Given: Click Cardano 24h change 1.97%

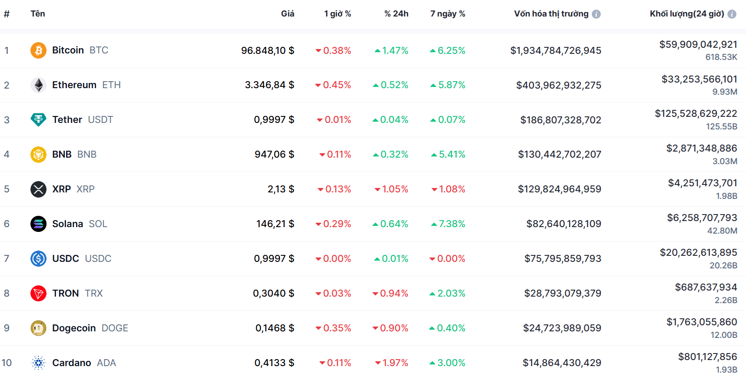Looking at the screenshot, I should [392, 363].
